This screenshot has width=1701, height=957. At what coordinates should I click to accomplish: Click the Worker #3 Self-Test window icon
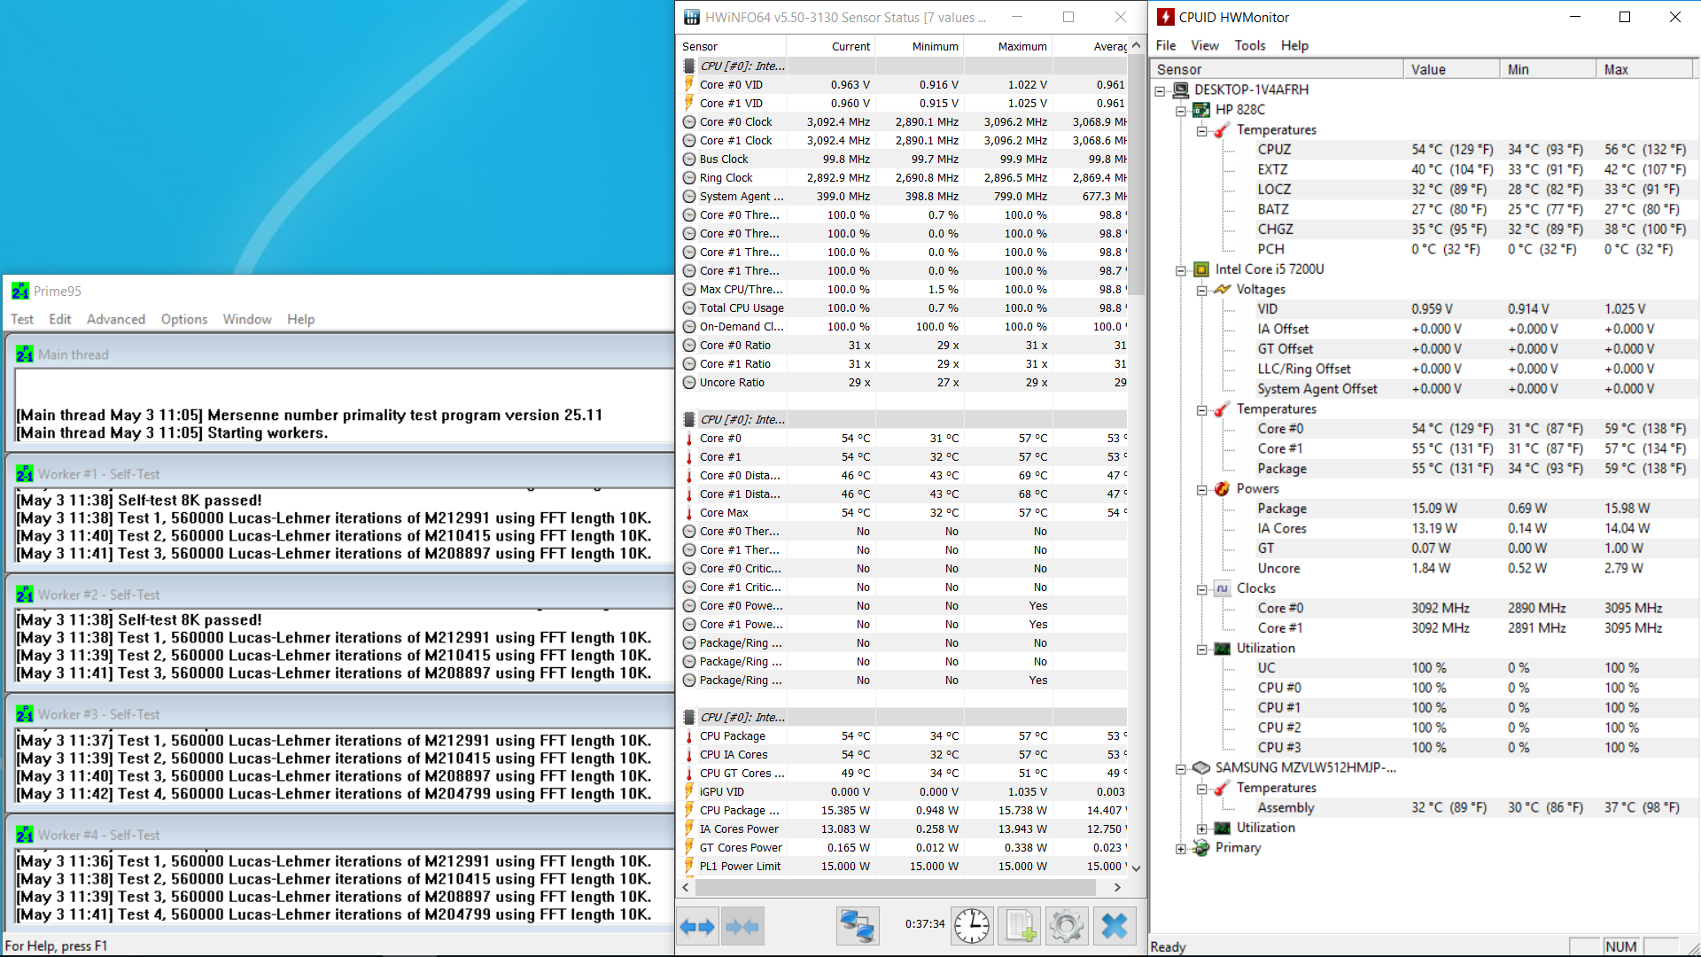pyautogui.click(x=25, y=714)
